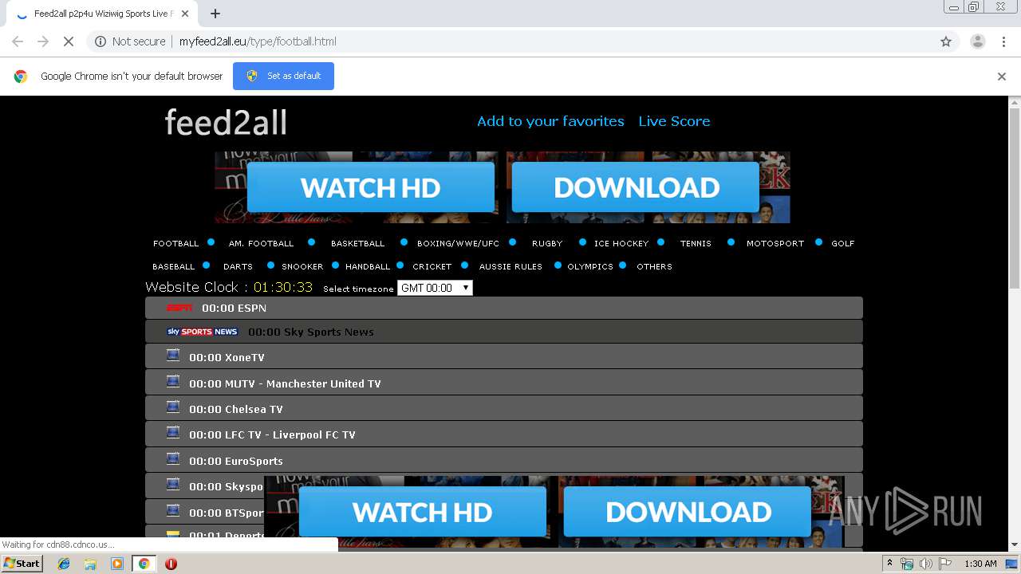Select the HANDBALL category
Image resolution: width=1021 pixels, height=574 pixels.
[x=368, y=266]
